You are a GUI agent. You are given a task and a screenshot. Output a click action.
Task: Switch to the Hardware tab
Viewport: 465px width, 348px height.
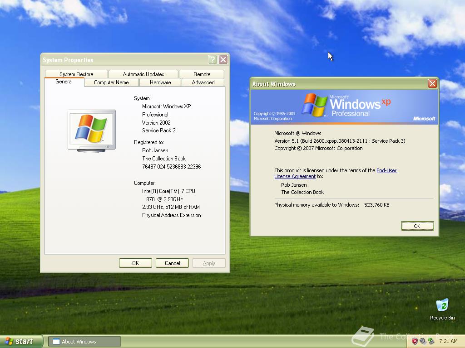coord(160,82)
